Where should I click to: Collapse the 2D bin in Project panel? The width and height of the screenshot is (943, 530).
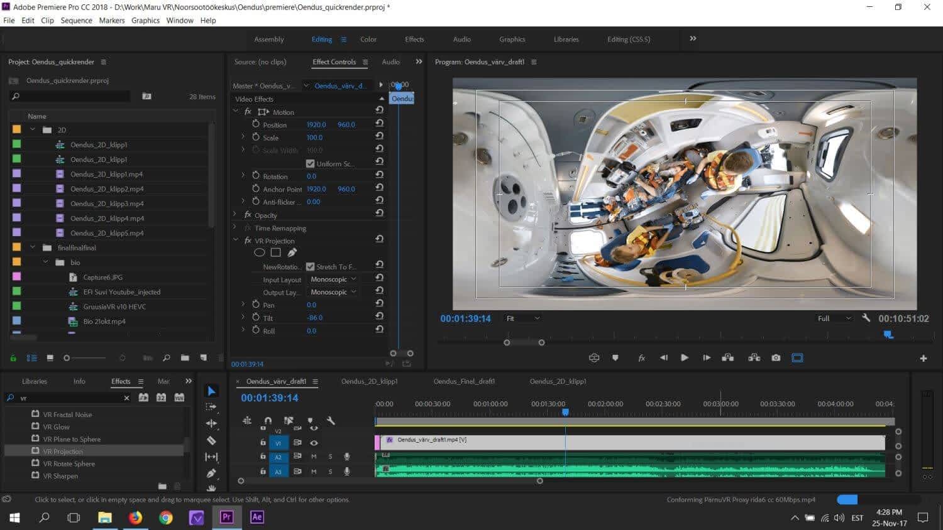(33, 129)
